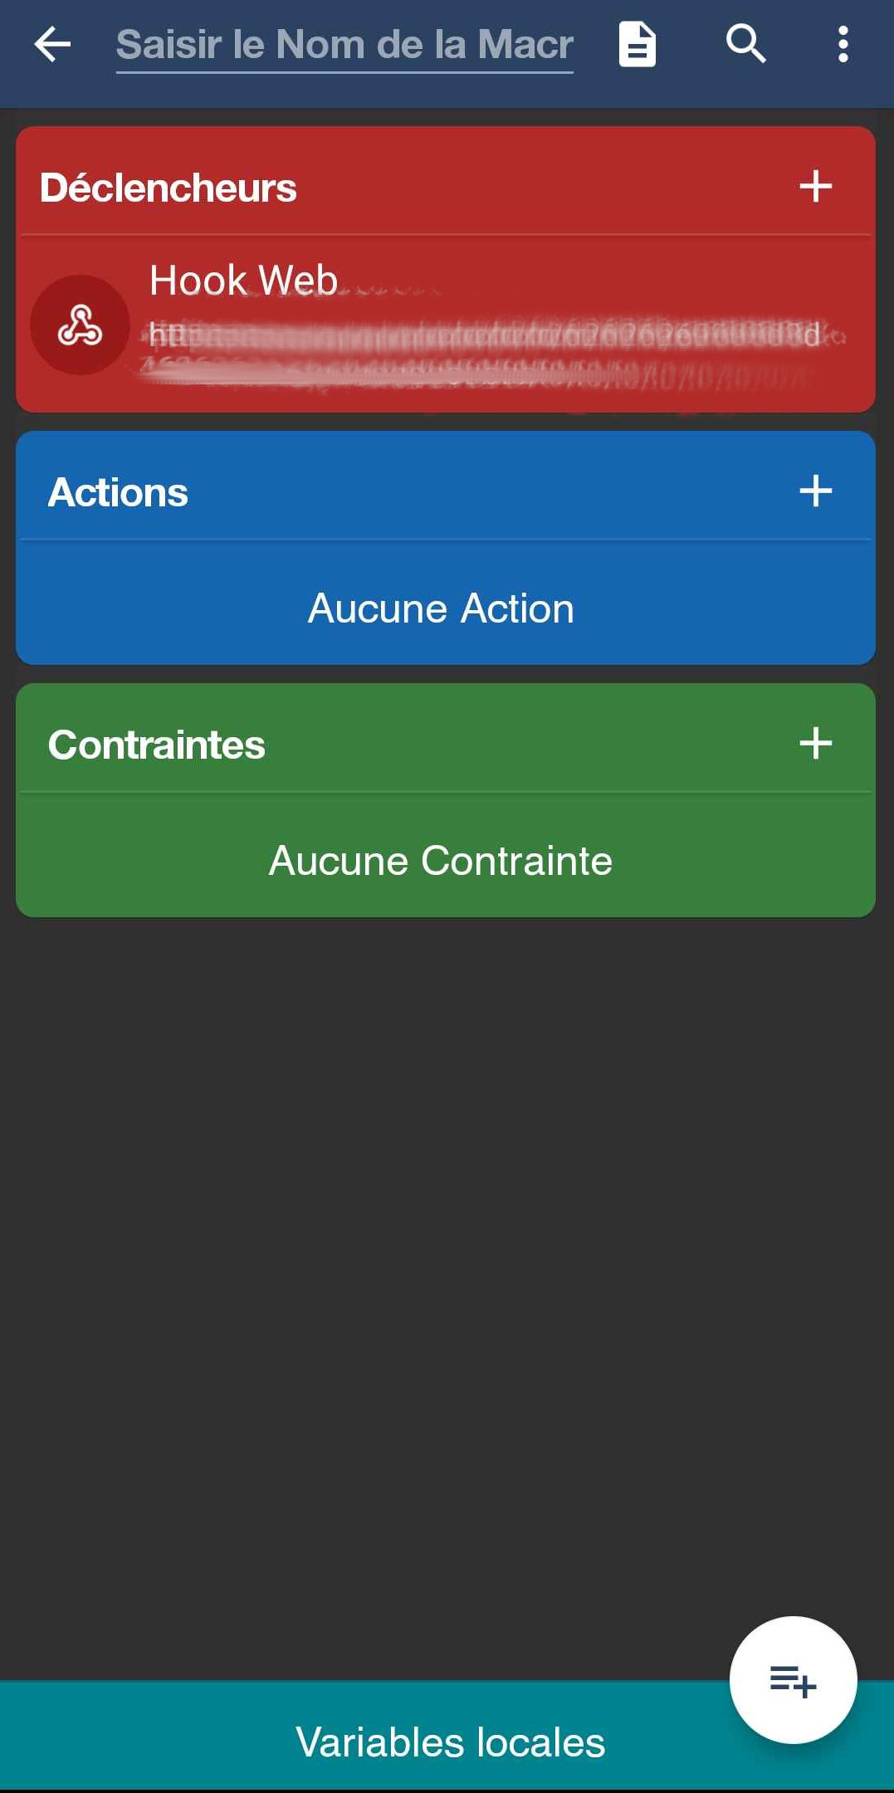Add a constraint with Contraintes plus

(x=815, y=743)
